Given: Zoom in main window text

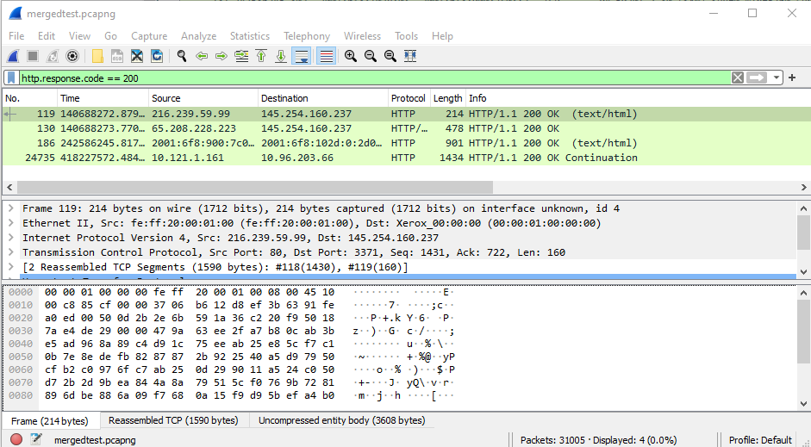Looking at the screenshot, I should [x=351, y=56].
